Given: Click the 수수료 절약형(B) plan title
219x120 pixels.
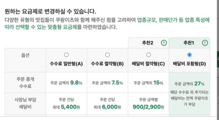Looking at the screenshot, I should coord(107,64).
